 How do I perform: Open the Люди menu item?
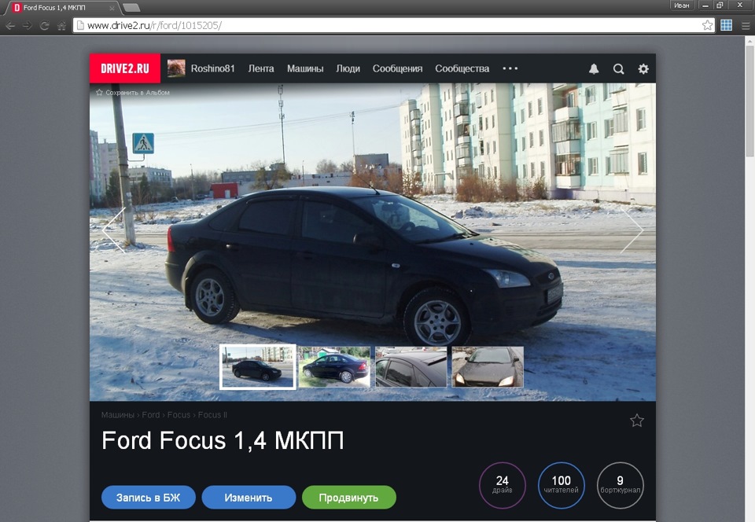coord(348,68)
